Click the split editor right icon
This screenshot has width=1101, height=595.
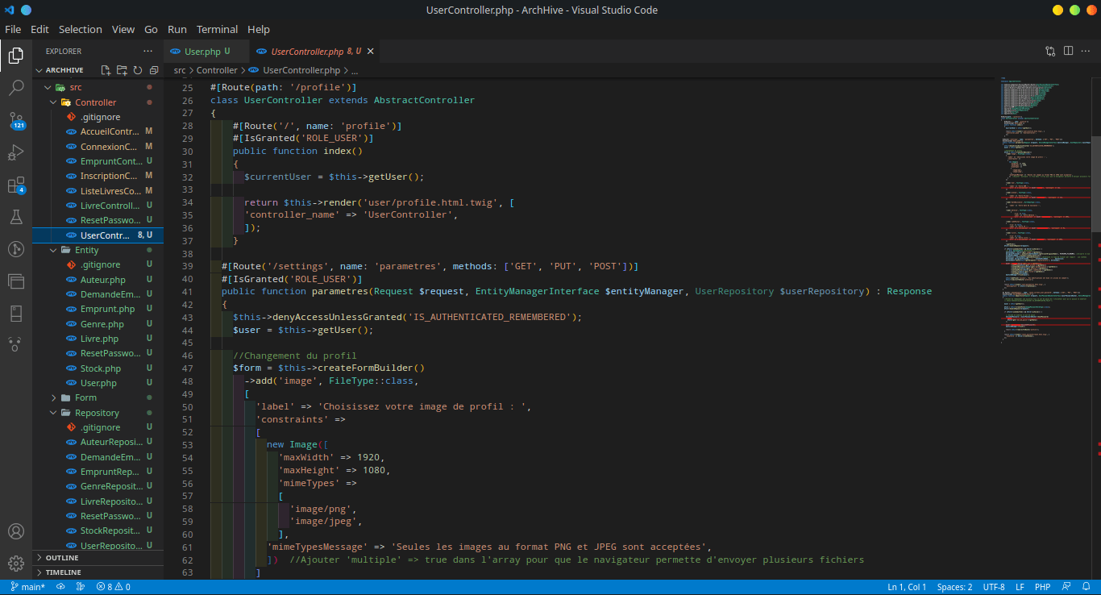pyautogui.click(x=1068, y=51)
